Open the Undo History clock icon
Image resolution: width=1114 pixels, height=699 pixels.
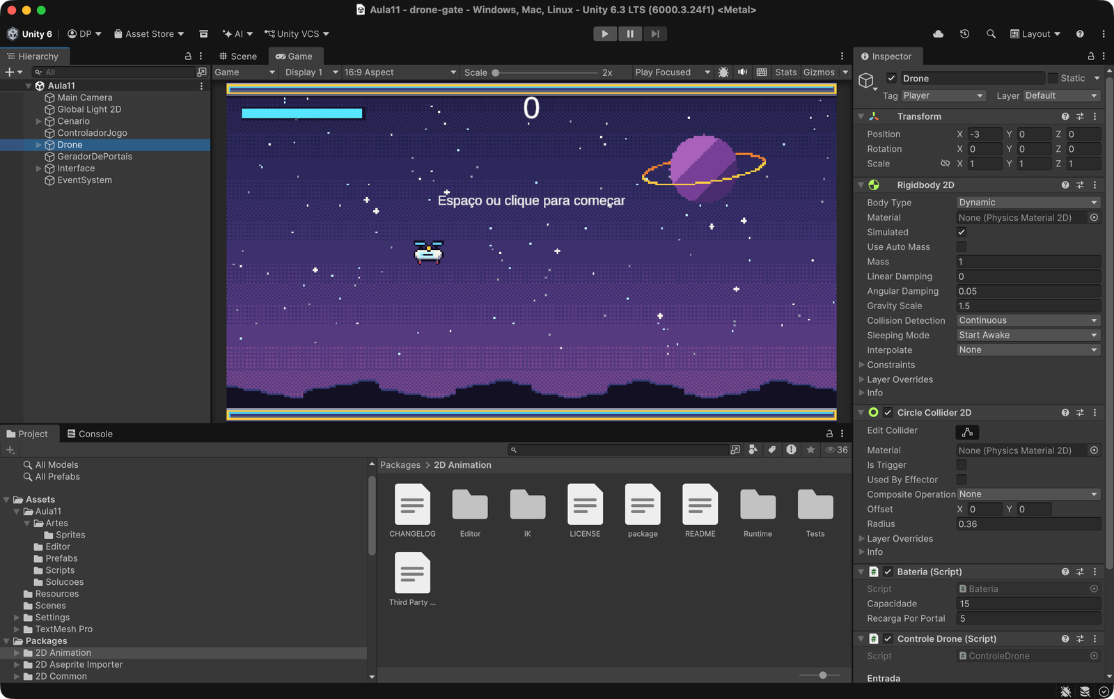964,33
